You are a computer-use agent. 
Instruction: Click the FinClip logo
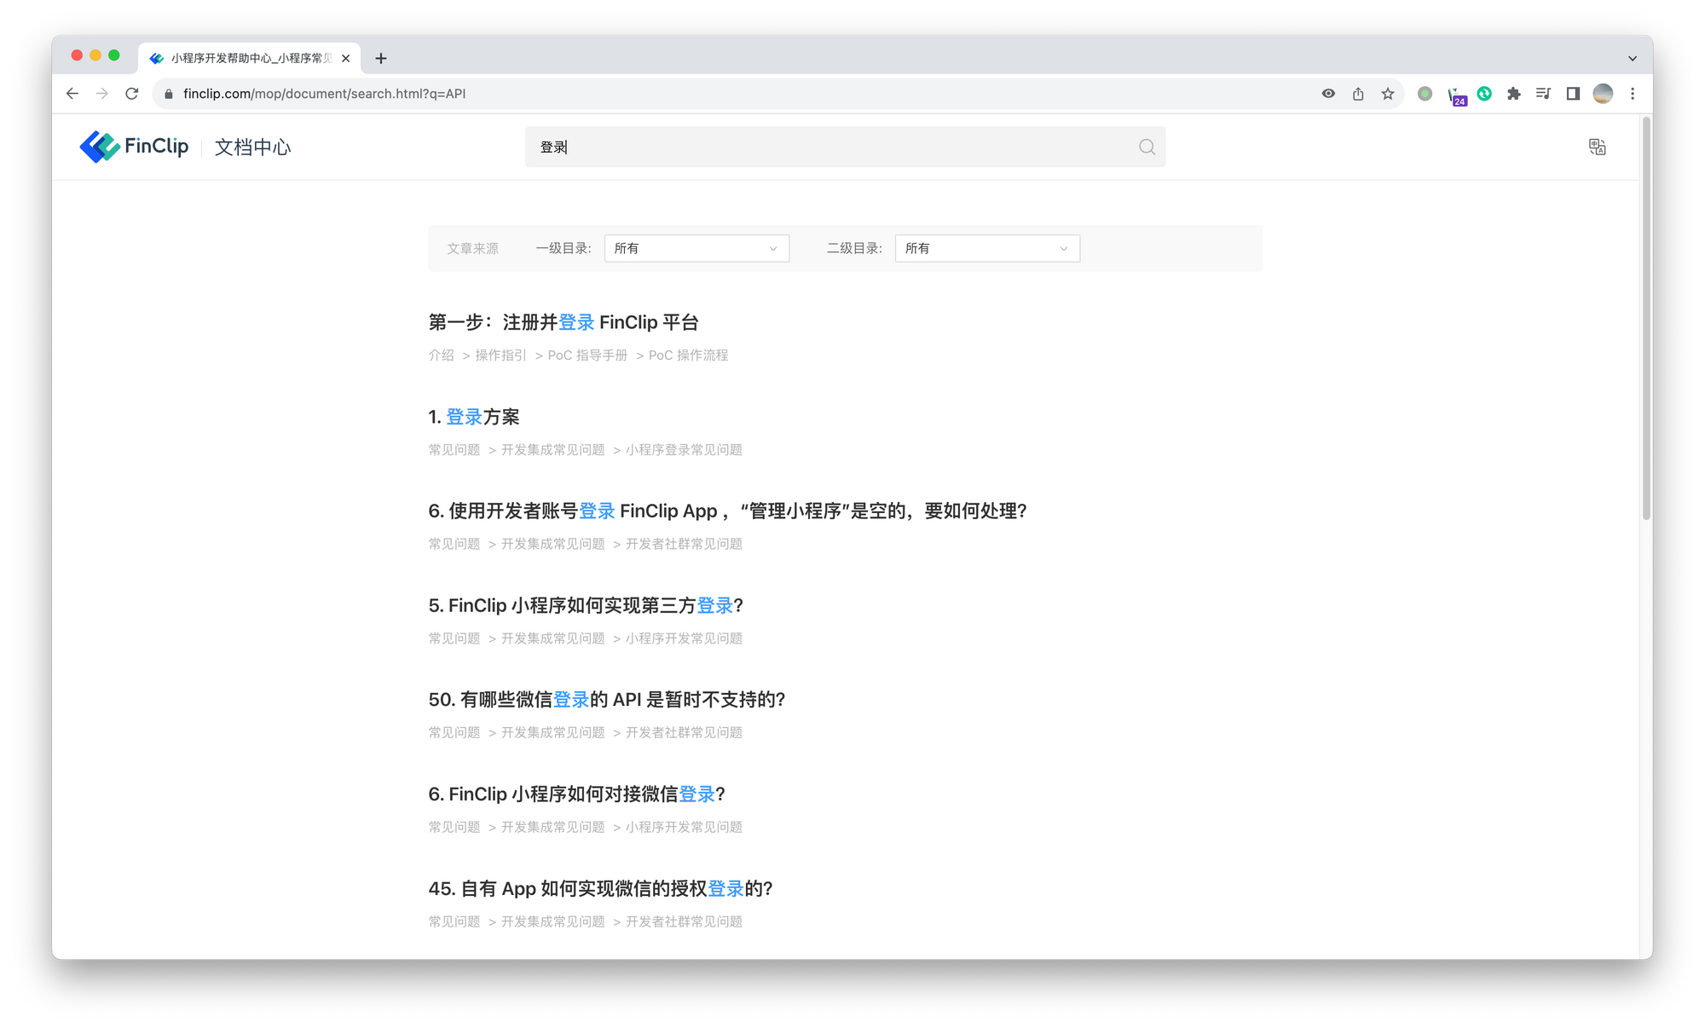pyautogui.click(x=135, y=147)
